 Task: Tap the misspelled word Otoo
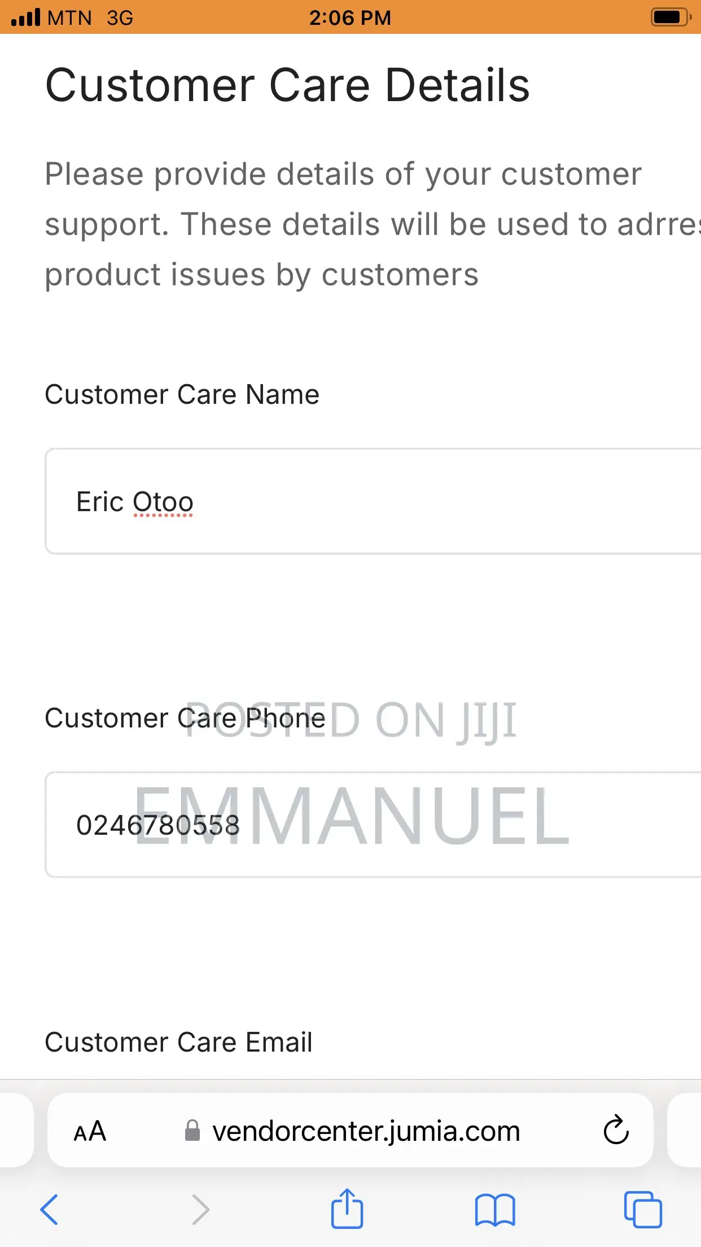tap(163, 502)
